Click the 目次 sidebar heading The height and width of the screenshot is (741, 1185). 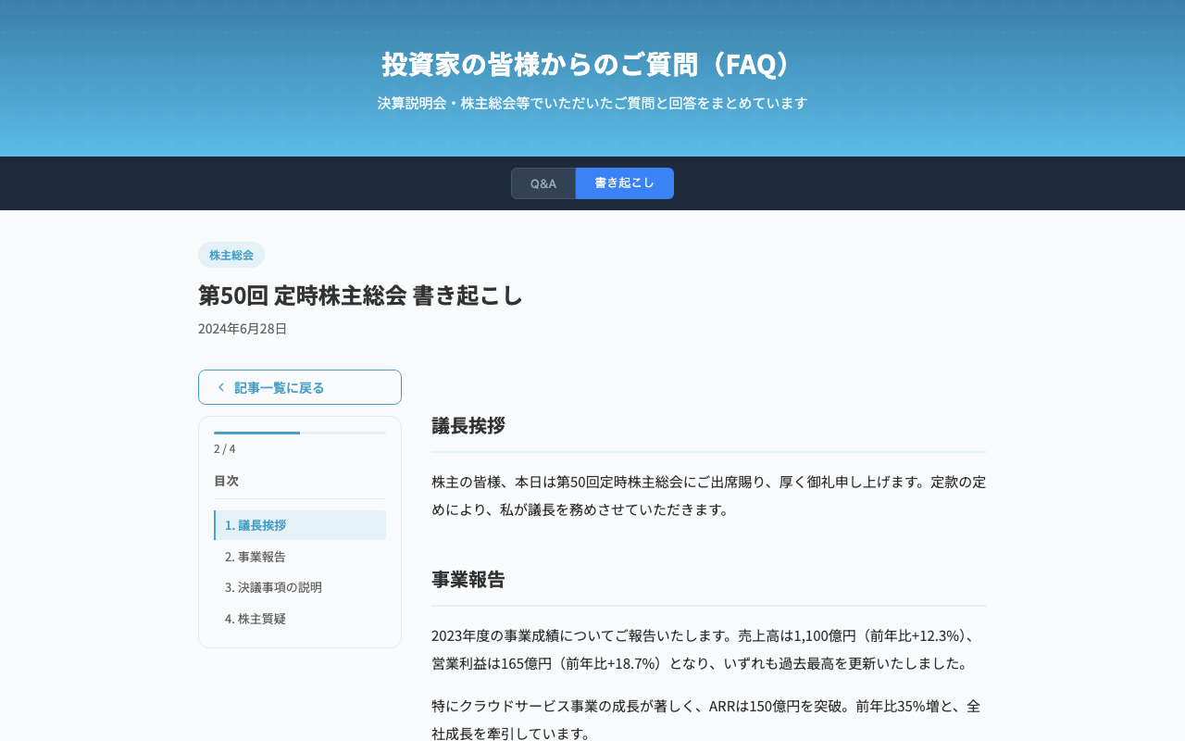[226, 481]
